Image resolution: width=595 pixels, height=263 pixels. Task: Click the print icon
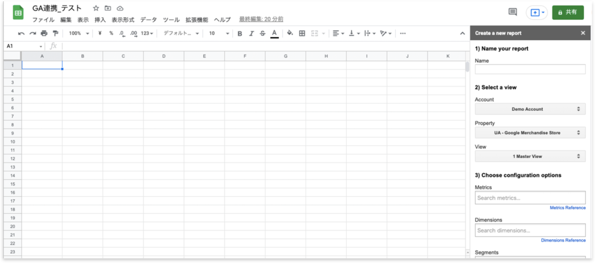(x=44, y=34)
